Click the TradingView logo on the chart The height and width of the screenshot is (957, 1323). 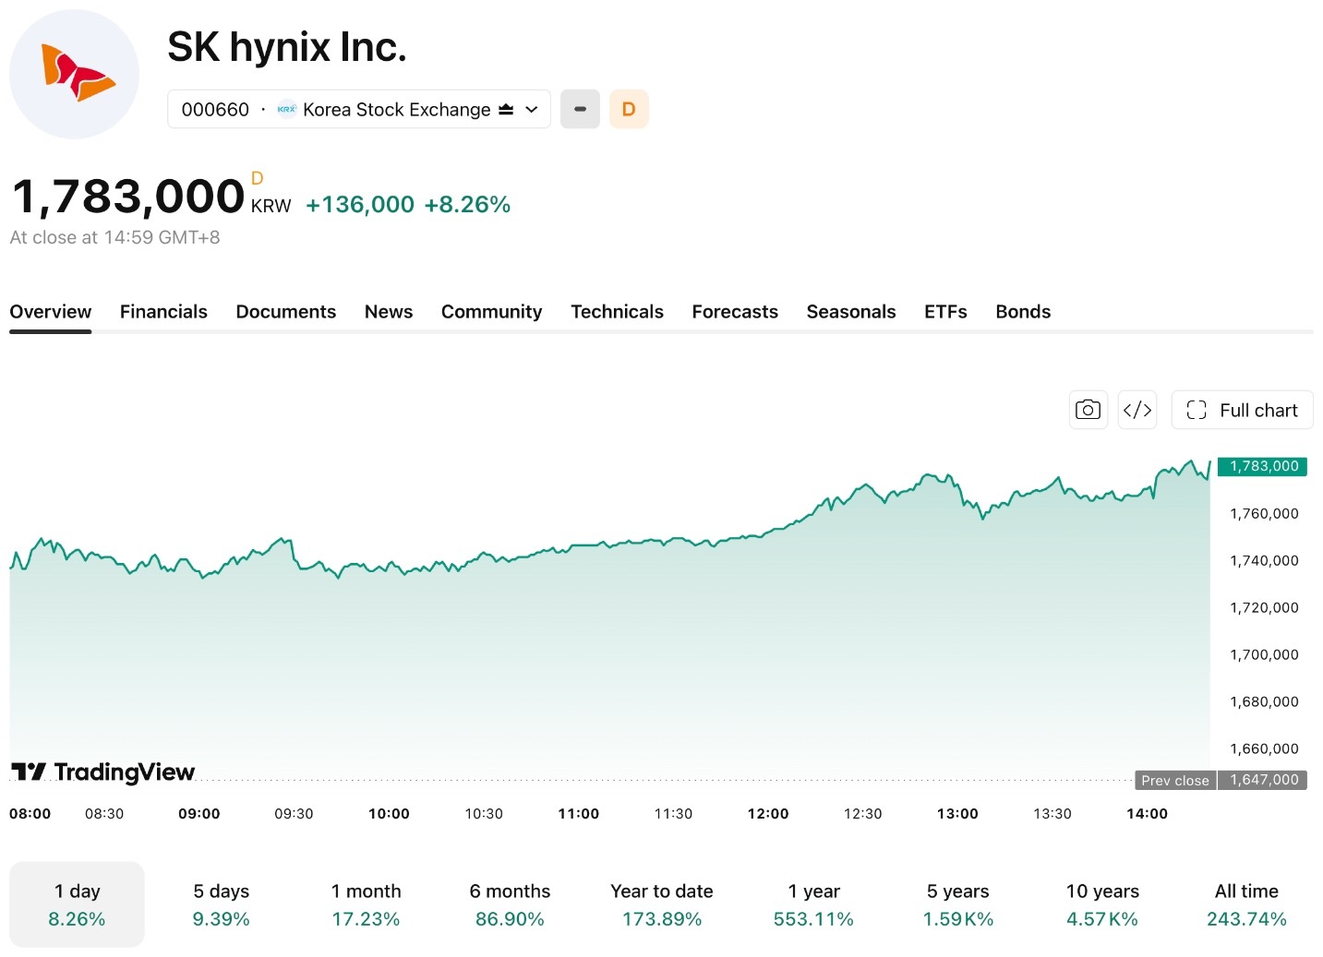[x=102, y=772]
